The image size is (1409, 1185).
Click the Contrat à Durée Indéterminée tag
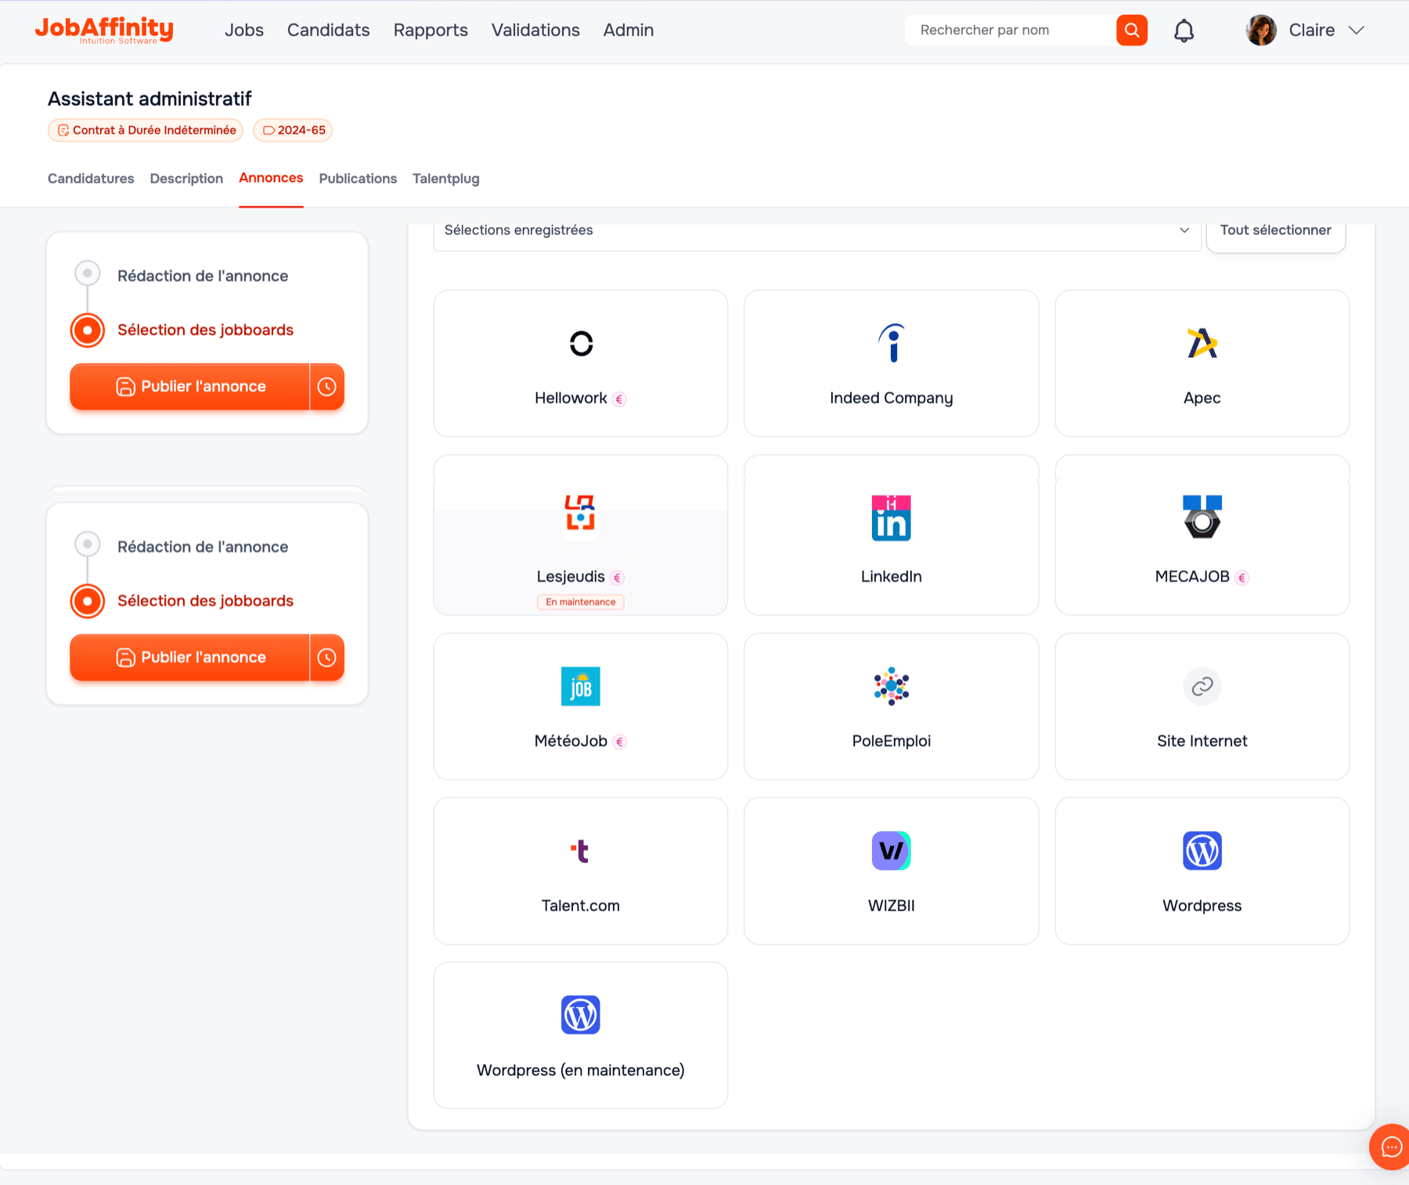click(146, 130)
